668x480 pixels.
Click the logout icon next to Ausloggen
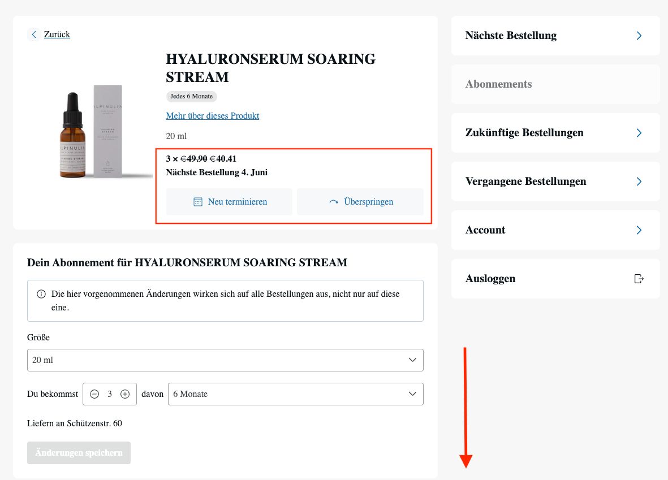639,279
